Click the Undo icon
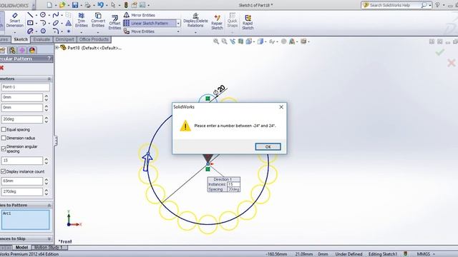458x257 pixels. coord(100,5)
